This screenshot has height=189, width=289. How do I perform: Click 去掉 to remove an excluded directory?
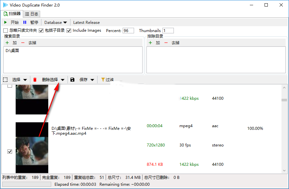[175, 43]
